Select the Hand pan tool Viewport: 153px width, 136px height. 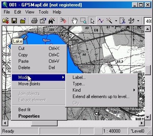point(74,21)
